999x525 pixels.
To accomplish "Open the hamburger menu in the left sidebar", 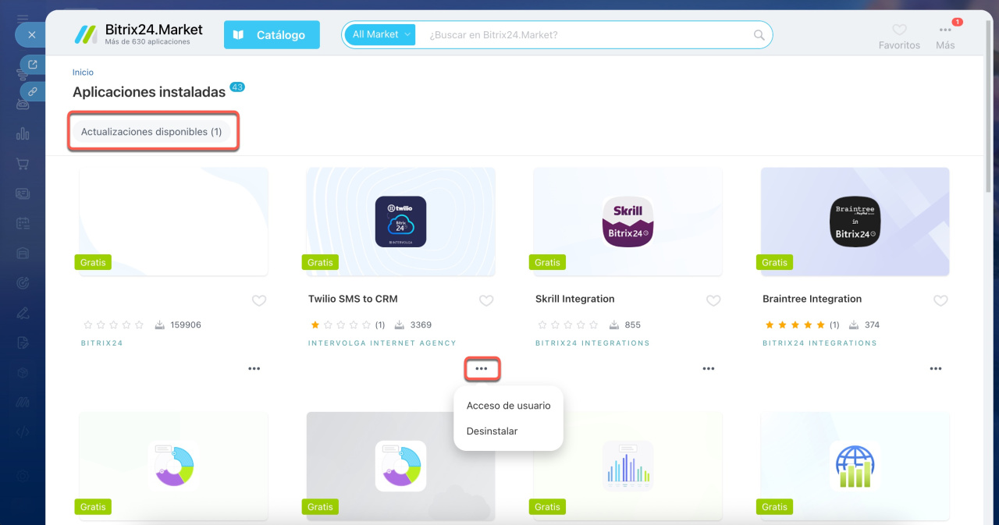I will 23,18.
